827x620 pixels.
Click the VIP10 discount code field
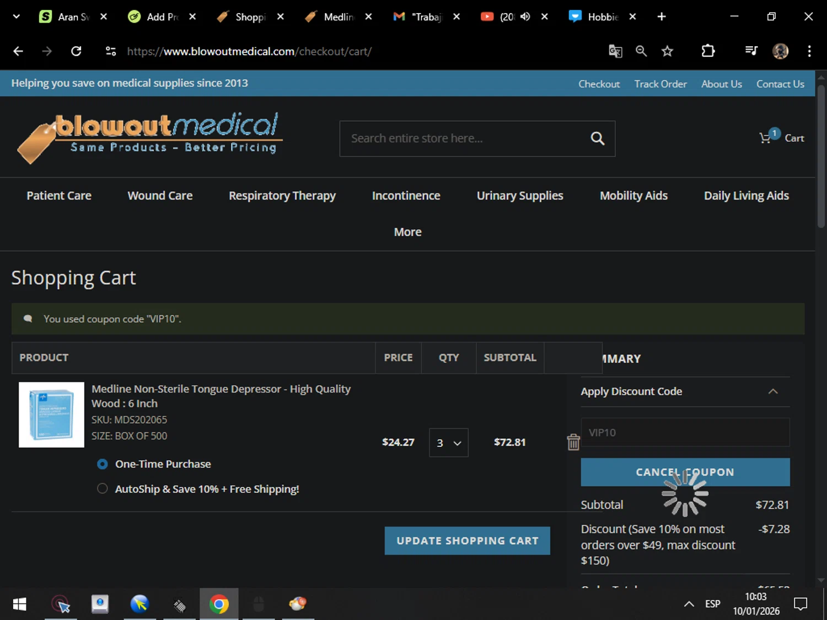[685, 433]
